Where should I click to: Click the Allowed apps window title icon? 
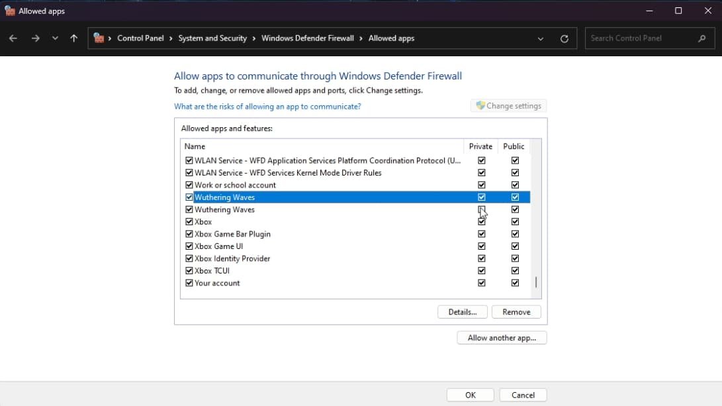(x=10, y=11)
